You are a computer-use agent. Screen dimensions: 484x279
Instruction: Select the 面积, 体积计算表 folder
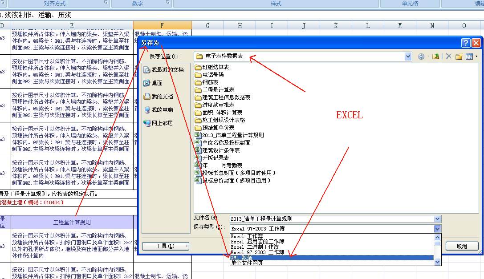(x=219, y=112)
